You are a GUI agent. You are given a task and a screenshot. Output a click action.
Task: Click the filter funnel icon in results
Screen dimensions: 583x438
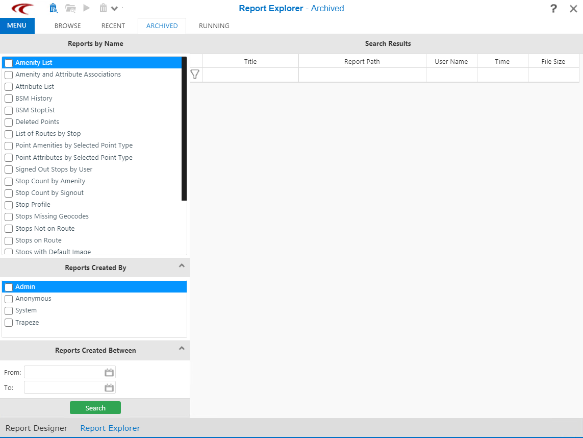pyautogui.click(x=195, y=75)
